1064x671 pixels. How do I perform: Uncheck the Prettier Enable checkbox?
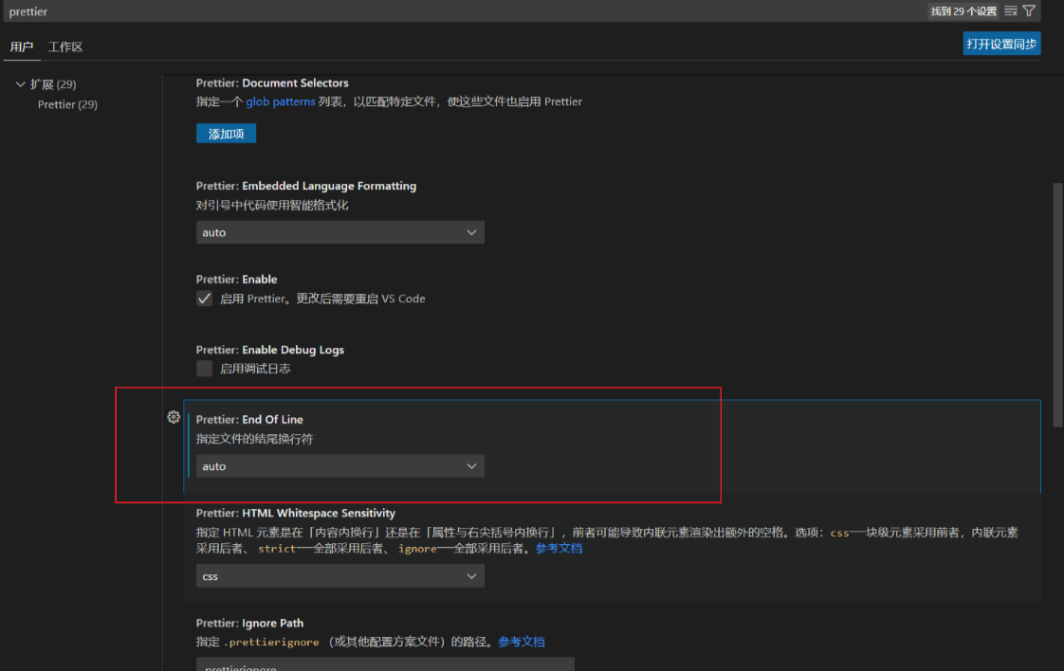click(x=204, y=299)
